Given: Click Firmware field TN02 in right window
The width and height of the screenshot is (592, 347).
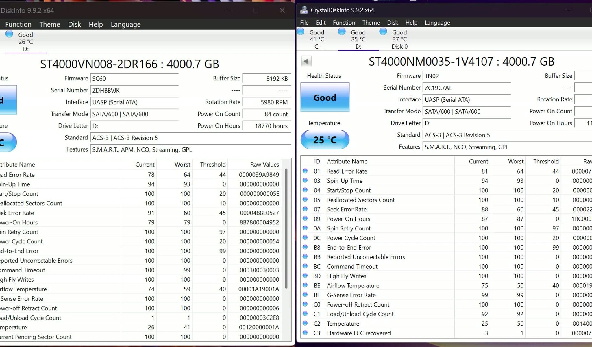Looking at the screenshot, I should coord(467,76).
